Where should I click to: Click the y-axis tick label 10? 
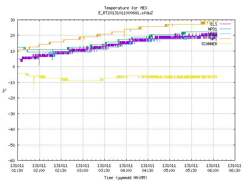pos(12,51)
